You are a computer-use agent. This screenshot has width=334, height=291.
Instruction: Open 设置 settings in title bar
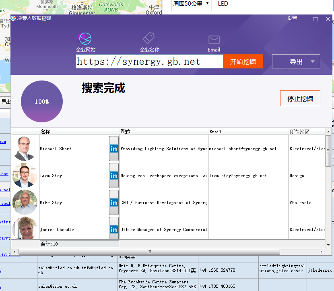[x=292, y=18]
